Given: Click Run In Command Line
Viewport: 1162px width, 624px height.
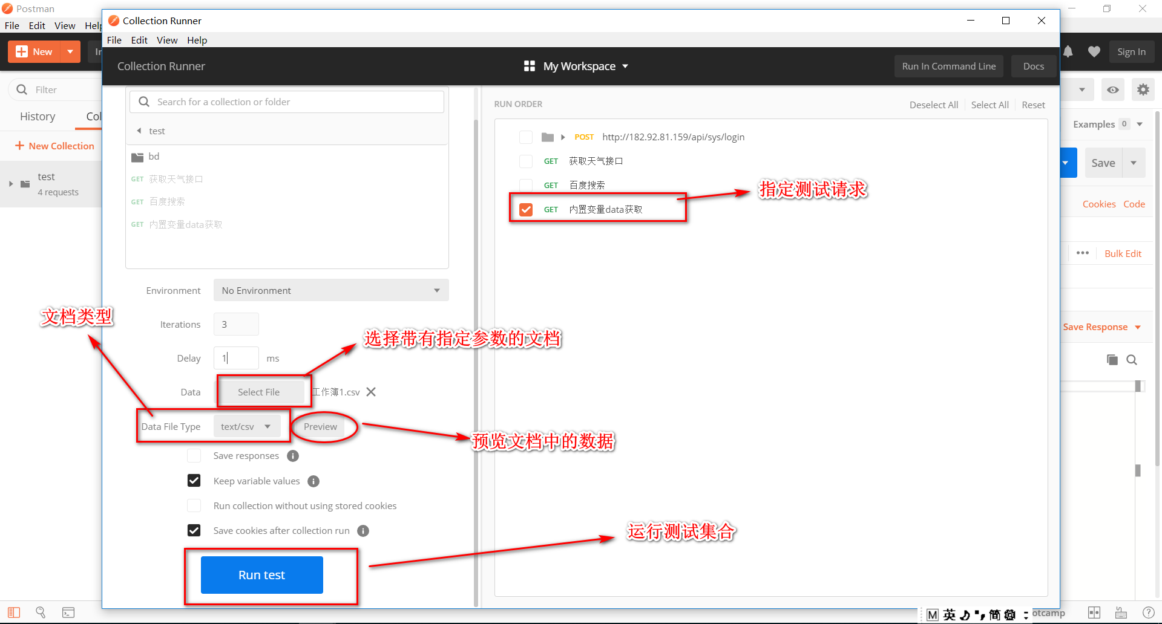Looking at the screenshot, I should (x=949, y=66).
